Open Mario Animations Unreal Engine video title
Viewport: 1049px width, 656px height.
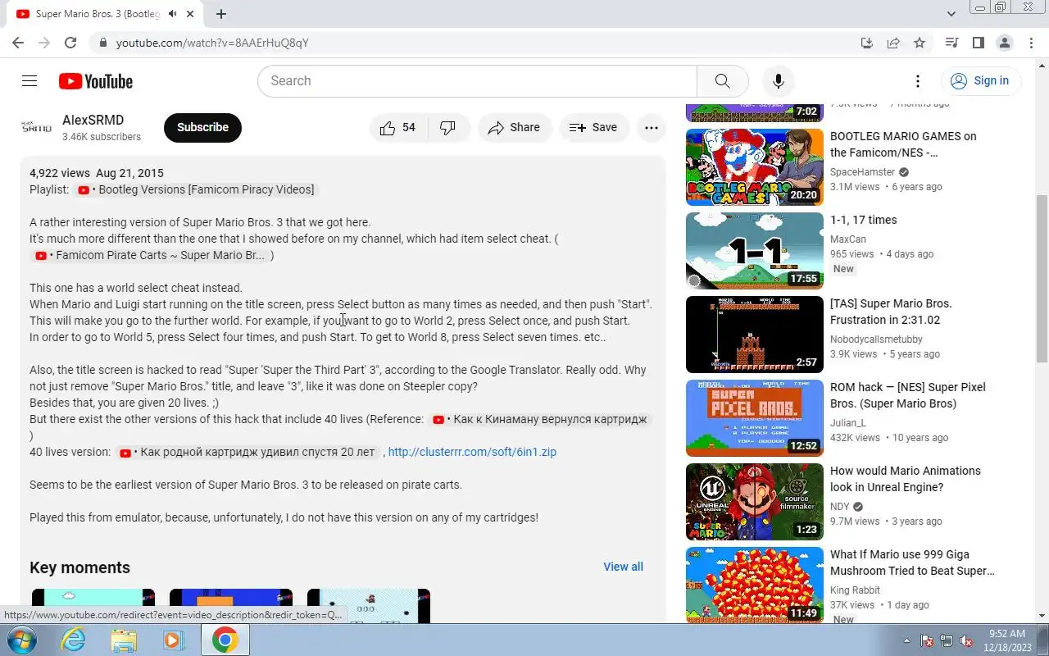tap(906, 479)
